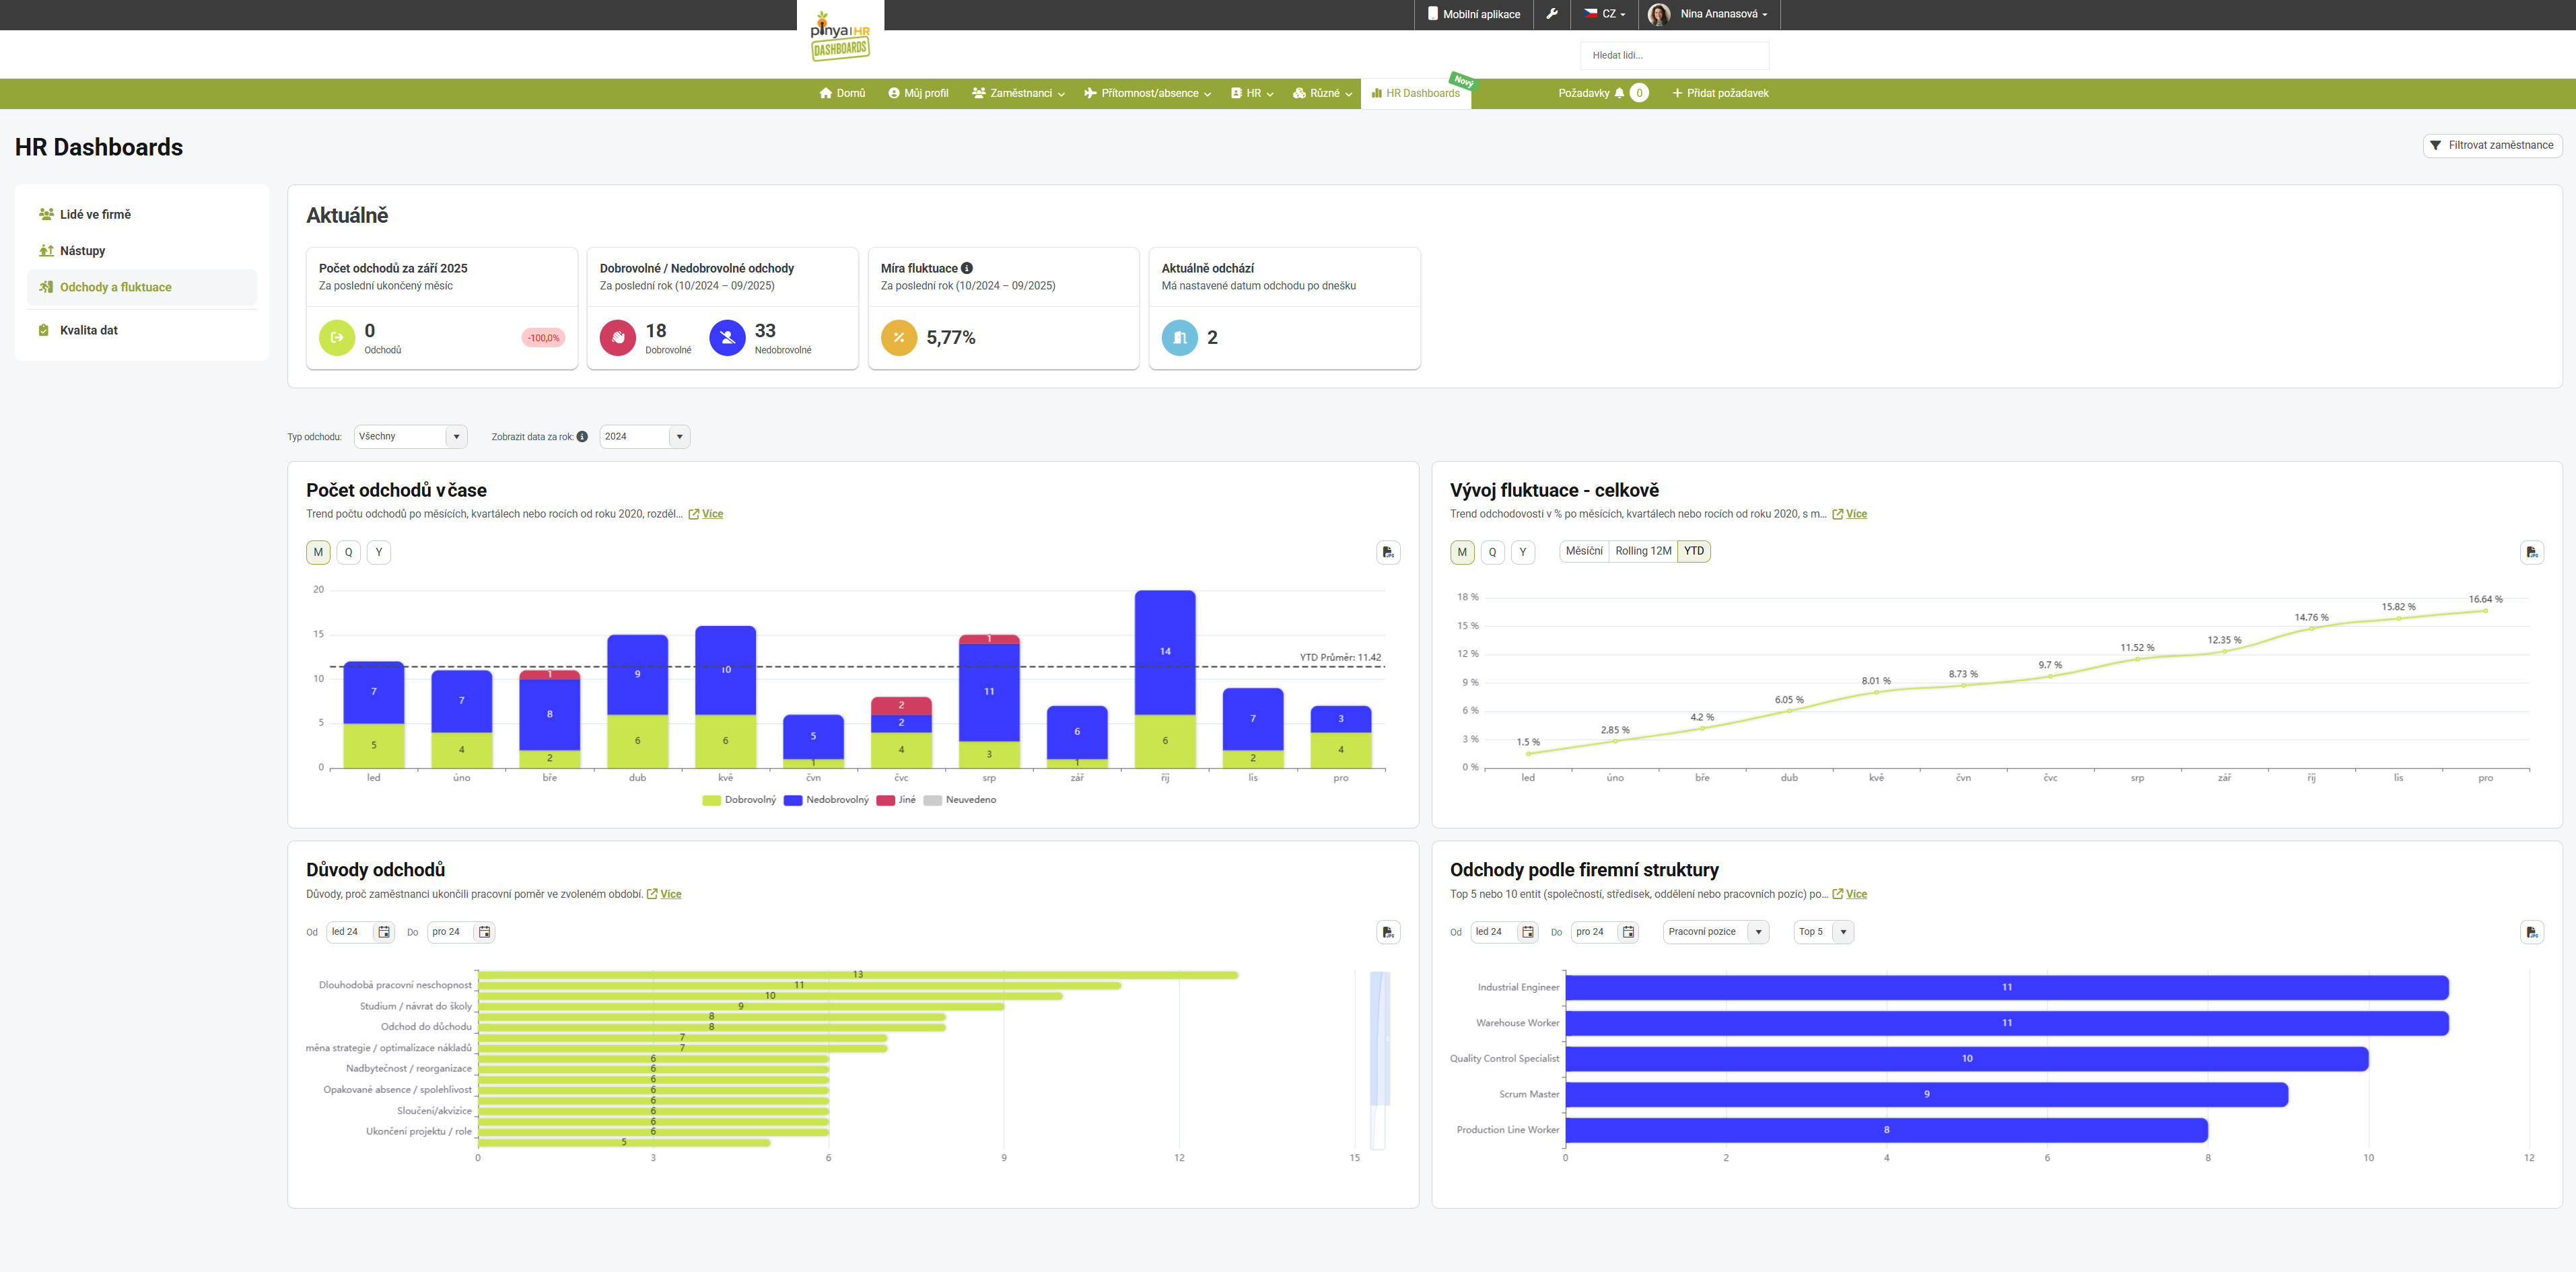
Task: Click the Kvalita dat clipboard icon
Action: [x=44, y=330]
